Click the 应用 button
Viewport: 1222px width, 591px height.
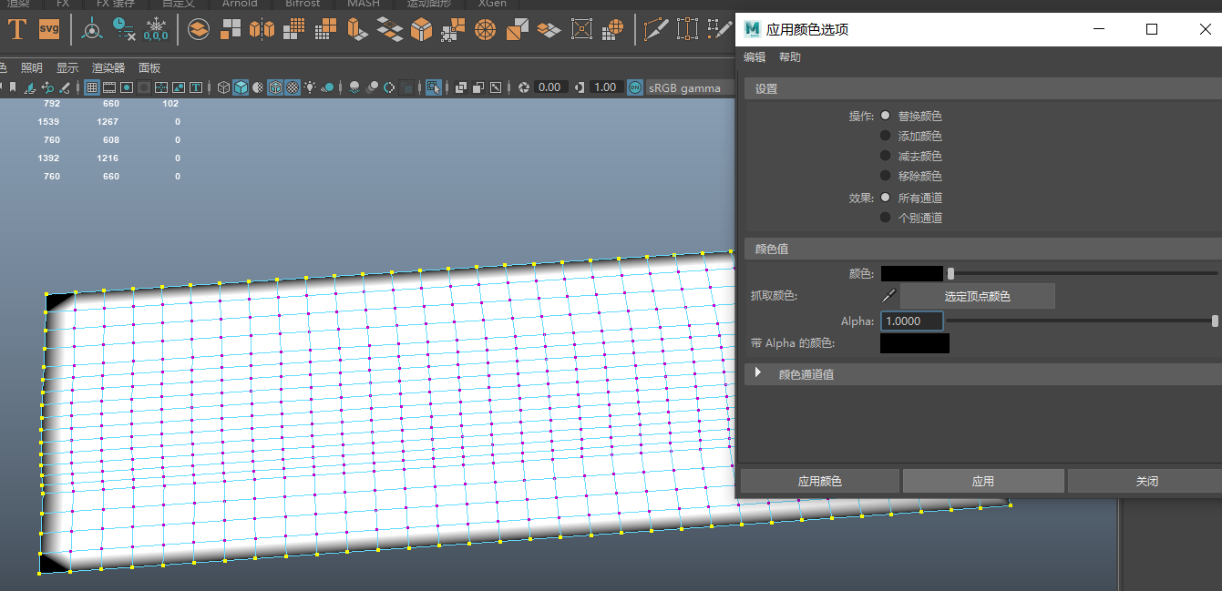click(983, 481)
